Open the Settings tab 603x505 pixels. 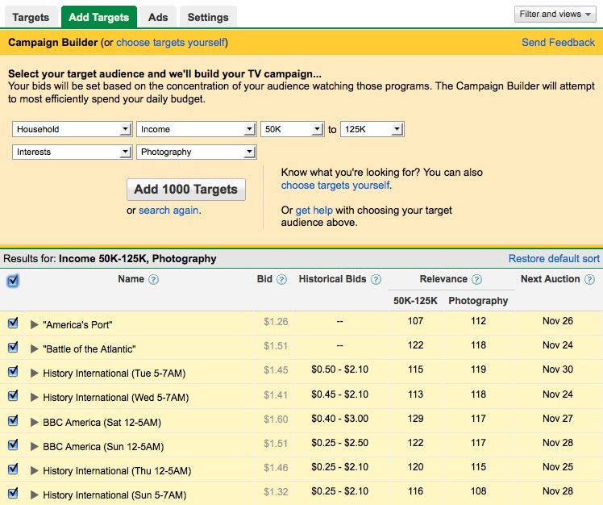click(208, 17)
